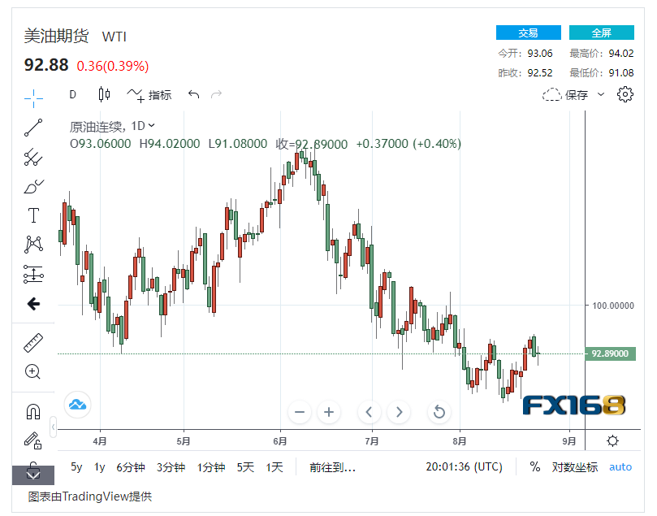The width and height of the screenshot is (657, 516).
Task: Expand the 原油连续 symbol dropdown
Action: click(151, 126)
